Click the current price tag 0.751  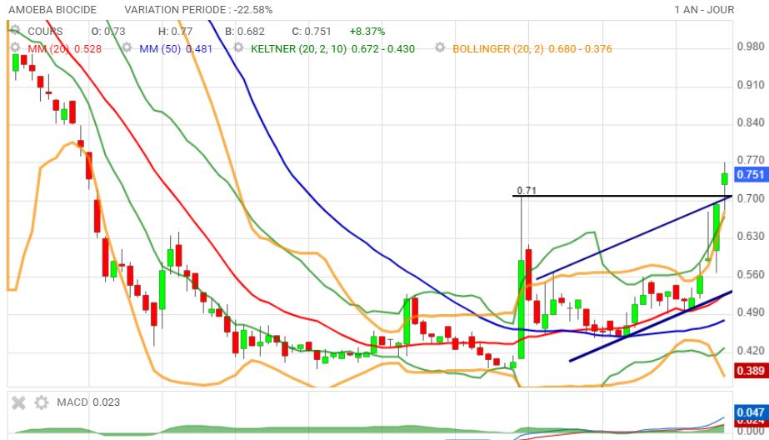(751, 175)
